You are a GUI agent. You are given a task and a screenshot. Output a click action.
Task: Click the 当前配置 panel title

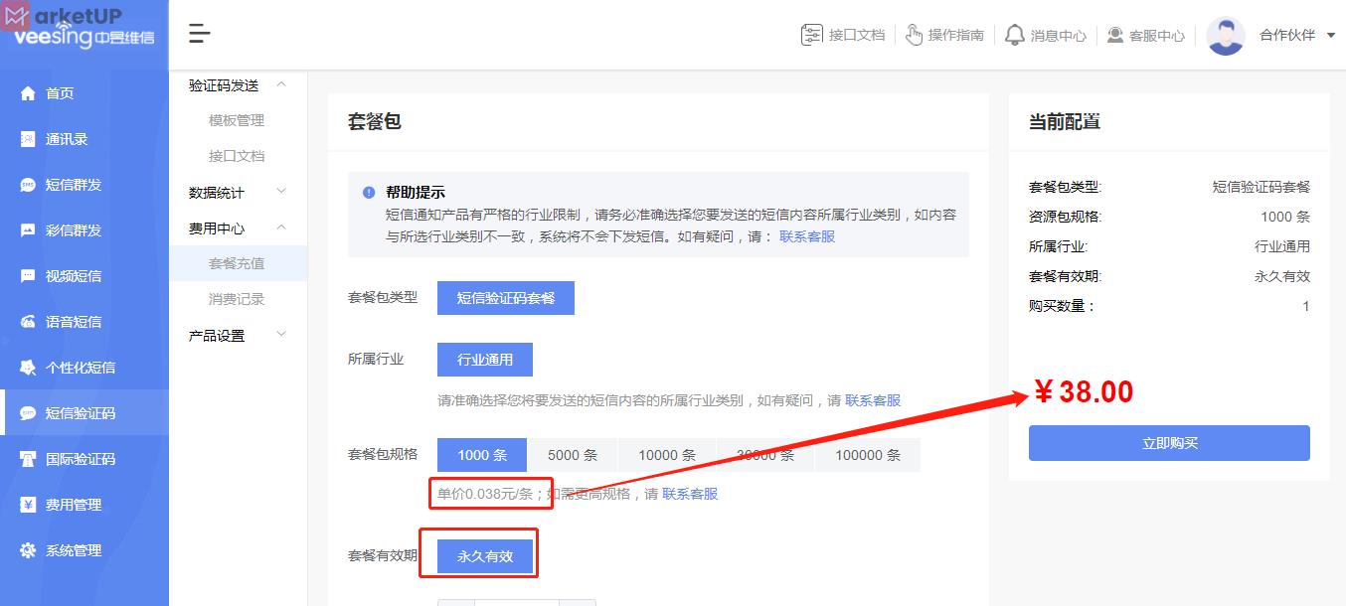click(x=1065, y=121)
